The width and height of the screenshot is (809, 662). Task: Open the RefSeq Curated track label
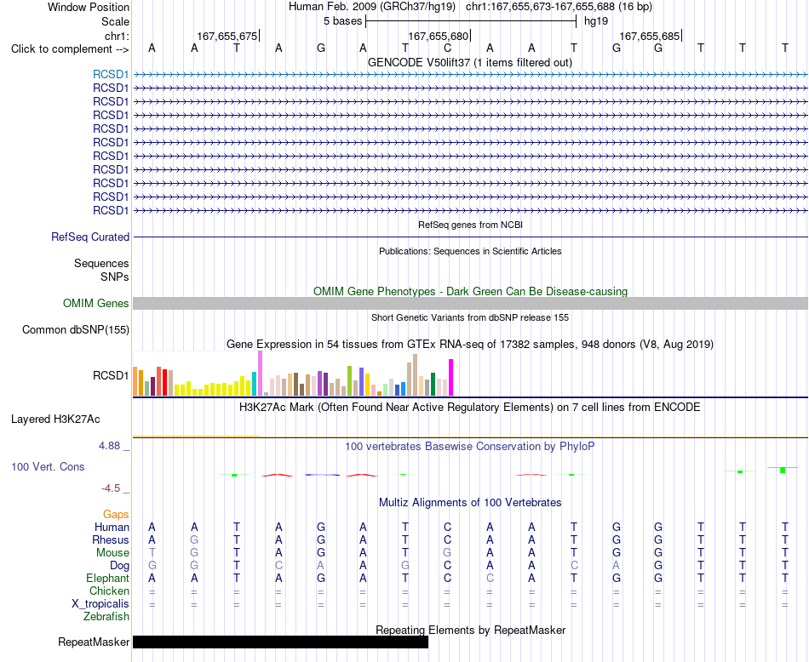(x=89, y=237)
